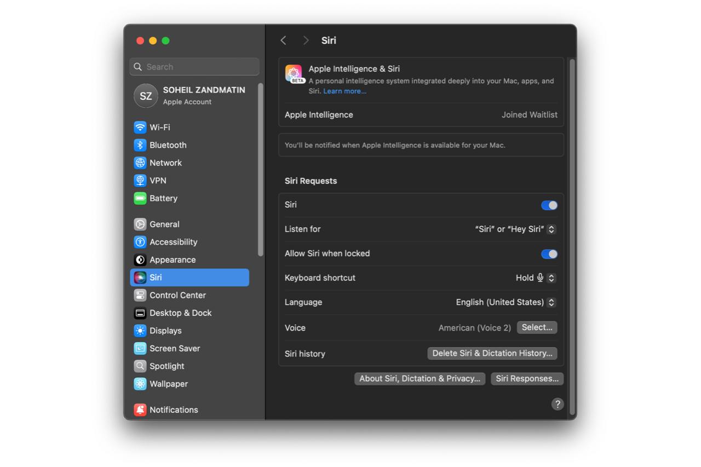Click the sidebar vertical scrollbar
701x467 pixels.
coord(261,170)
